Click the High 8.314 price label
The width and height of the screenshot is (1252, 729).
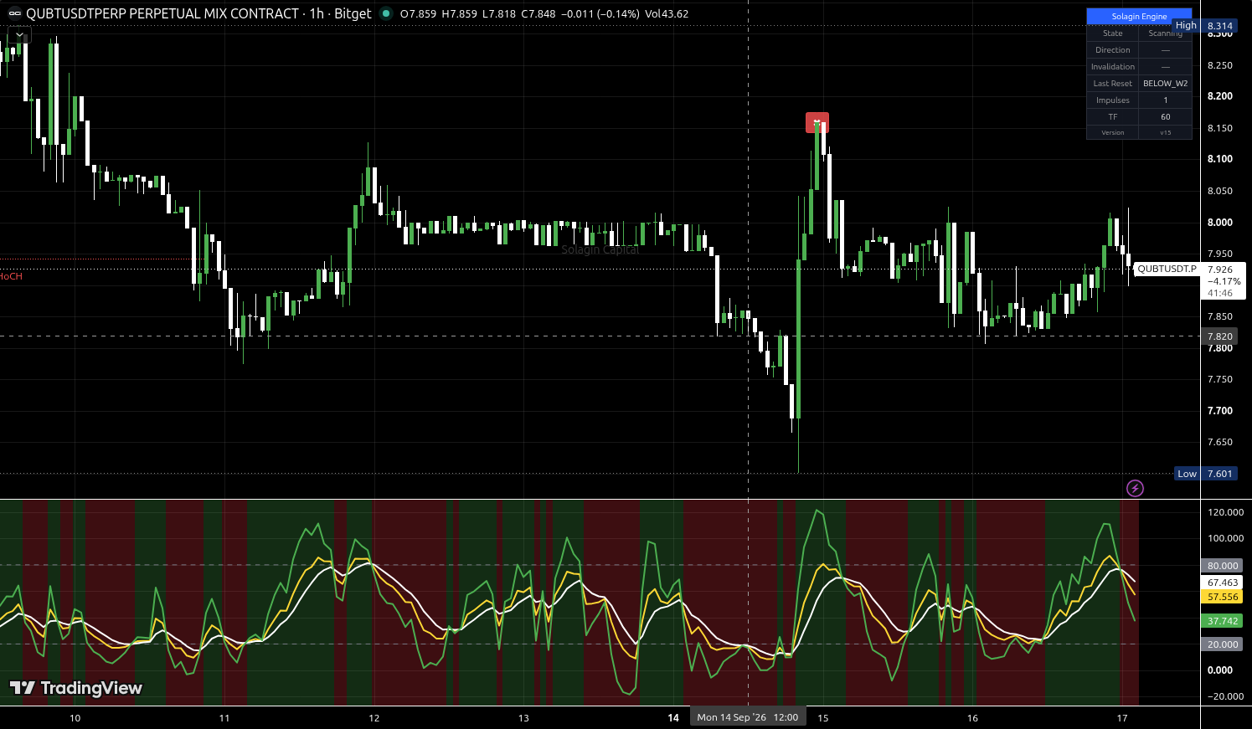pyautogui.click(x=1204, y=26)
